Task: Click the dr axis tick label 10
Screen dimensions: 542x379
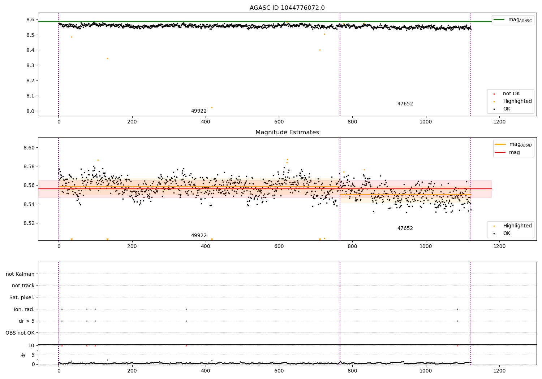Action: click(31, 346)
